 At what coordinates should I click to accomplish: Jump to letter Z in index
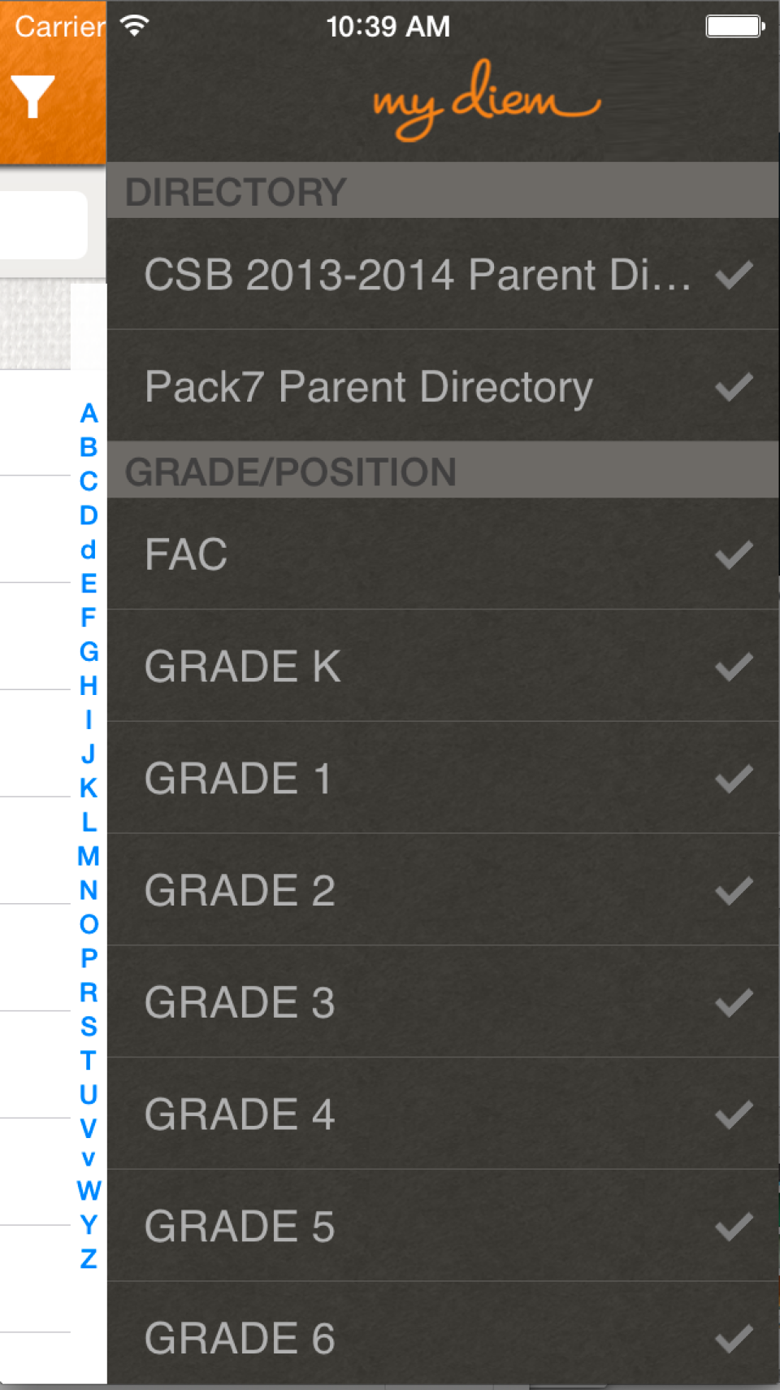89,1259
